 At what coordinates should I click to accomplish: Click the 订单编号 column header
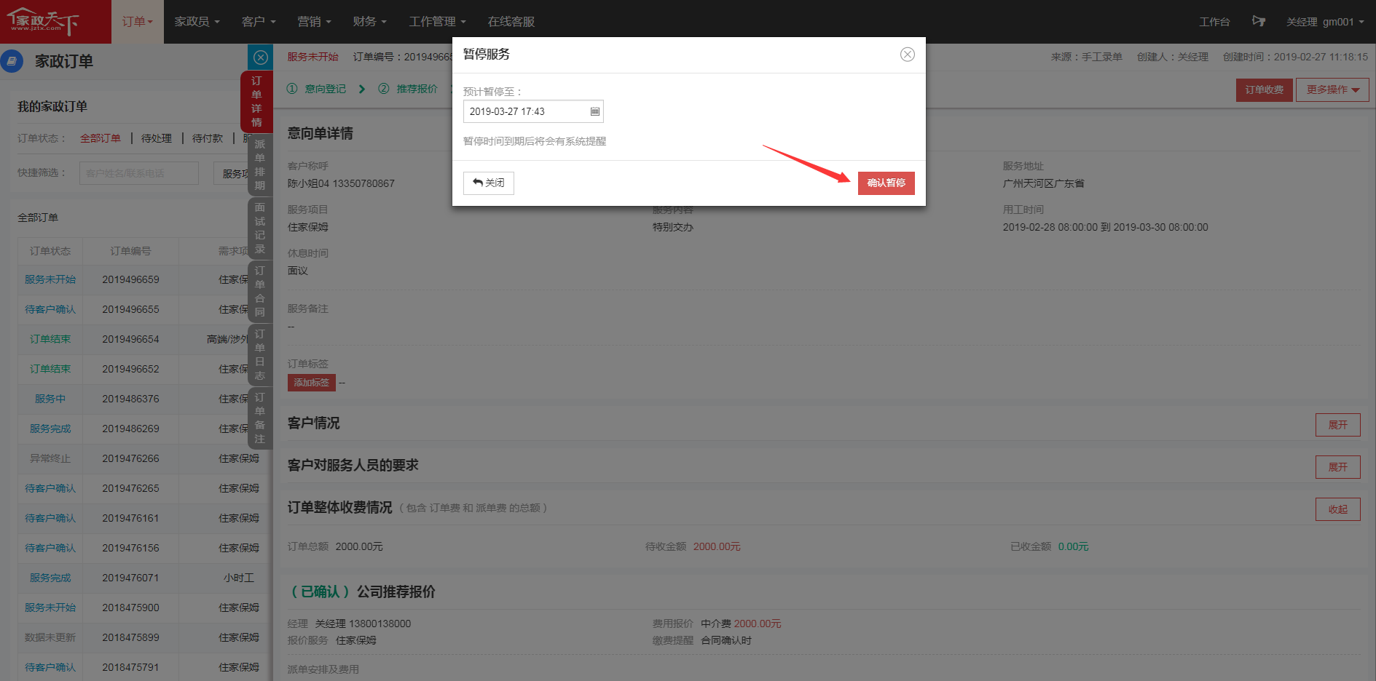tap(130, 251)
